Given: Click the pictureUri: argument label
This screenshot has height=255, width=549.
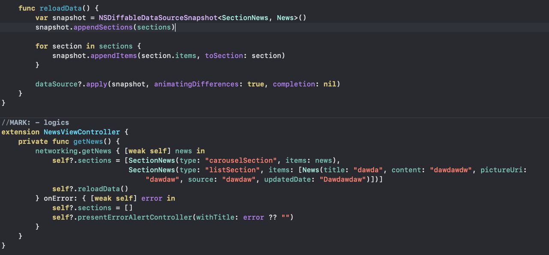Looking at the screenshot, I should tap(504, 170).
